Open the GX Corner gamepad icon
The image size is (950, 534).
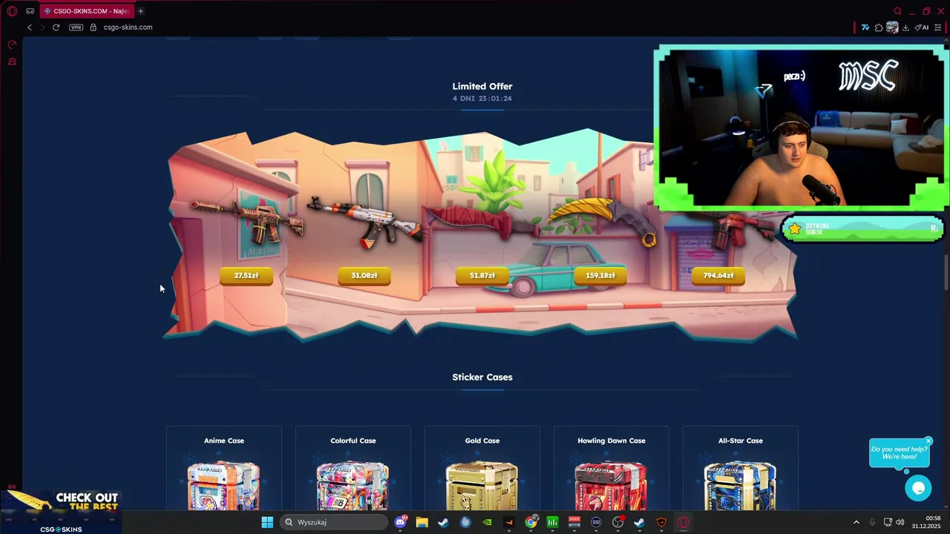click(x=30, y=11)
